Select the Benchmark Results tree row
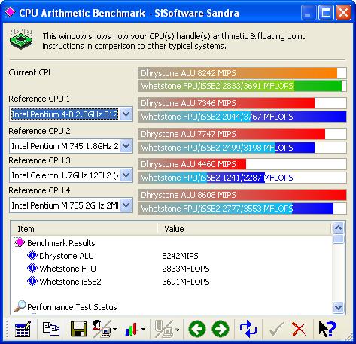The image size is (356, 344). 61,243
